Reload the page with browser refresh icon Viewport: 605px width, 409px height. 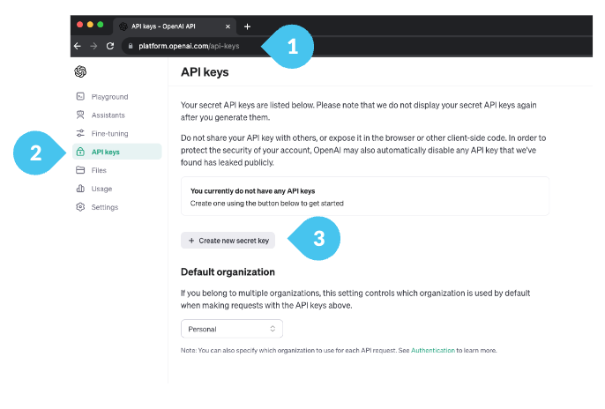click(x=110, y=45)
